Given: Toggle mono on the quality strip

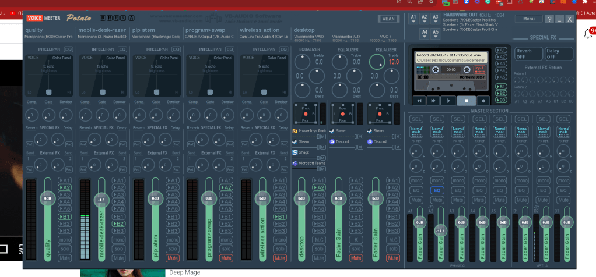Looking at the screenshot, I should (x=65, y=240).
